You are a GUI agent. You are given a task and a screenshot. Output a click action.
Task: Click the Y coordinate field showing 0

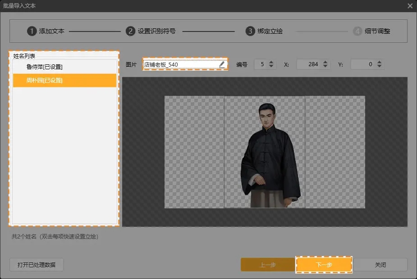pyautogui.click(x=367, y=64)
